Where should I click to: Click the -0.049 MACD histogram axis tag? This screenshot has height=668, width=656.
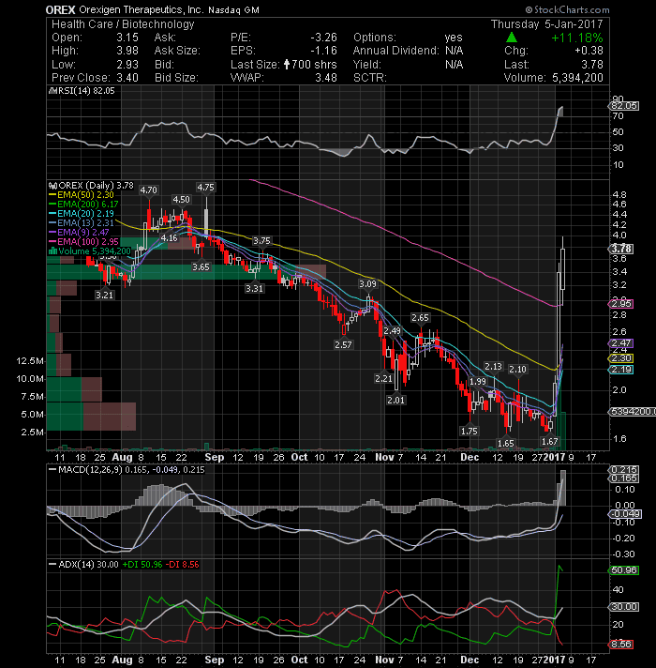[625, 514]
